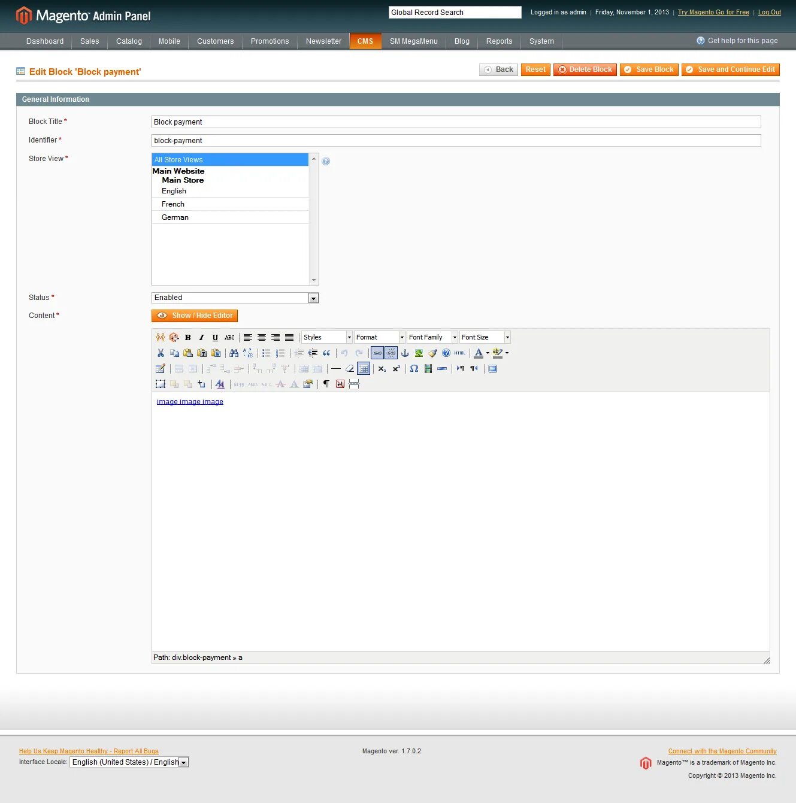Insert an anchor with the anchor icon

tap(405, 353)
